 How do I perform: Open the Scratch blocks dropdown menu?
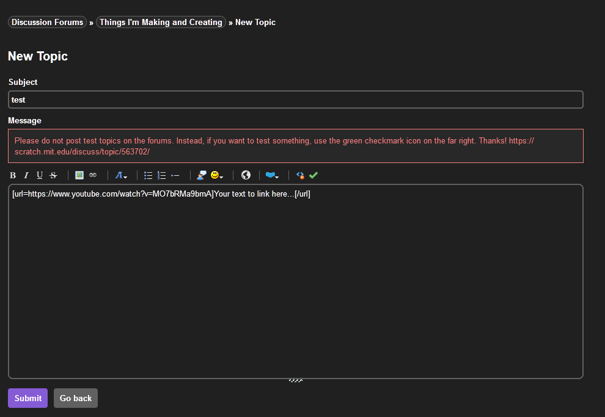pos(272,175)
